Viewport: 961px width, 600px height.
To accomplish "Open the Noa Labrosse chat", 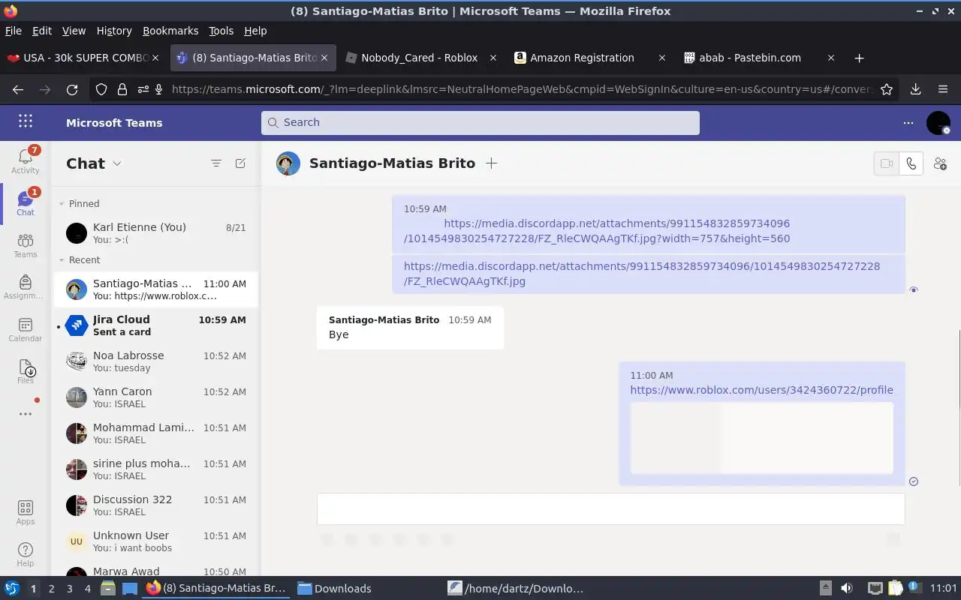I will [x=155, y=361].
